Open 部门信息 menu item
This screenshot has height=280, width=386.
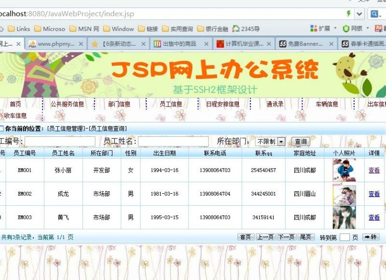pos(119,104)
